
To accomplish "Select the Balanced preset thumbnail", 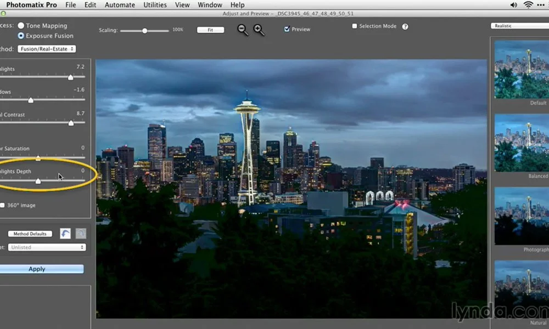I will tap(522, 143).
